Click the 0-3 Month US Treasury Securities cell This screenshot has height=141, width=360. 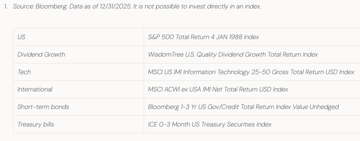click(x=218, y=125)
